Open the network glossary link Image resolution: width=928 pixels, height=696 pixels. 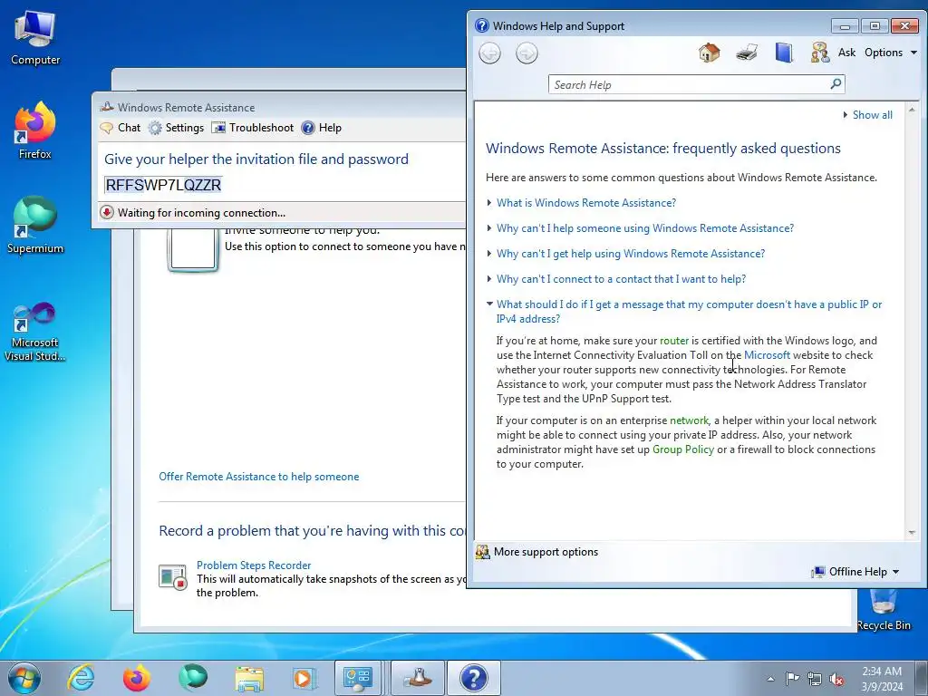pos(689,420)
